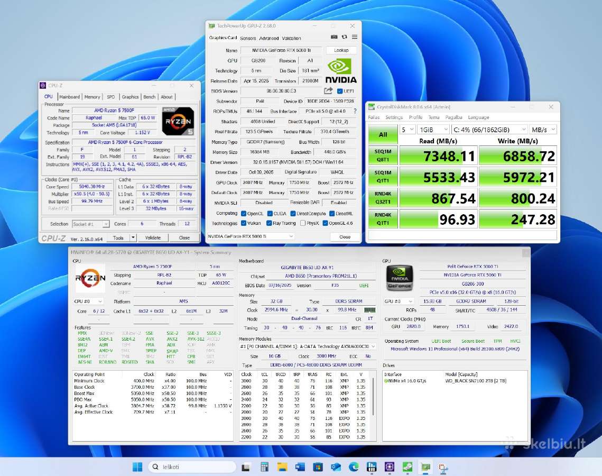Click the All button in CrystalDiskMark
This screenshot has width=602, height=476.
click(x=383, y=134)
